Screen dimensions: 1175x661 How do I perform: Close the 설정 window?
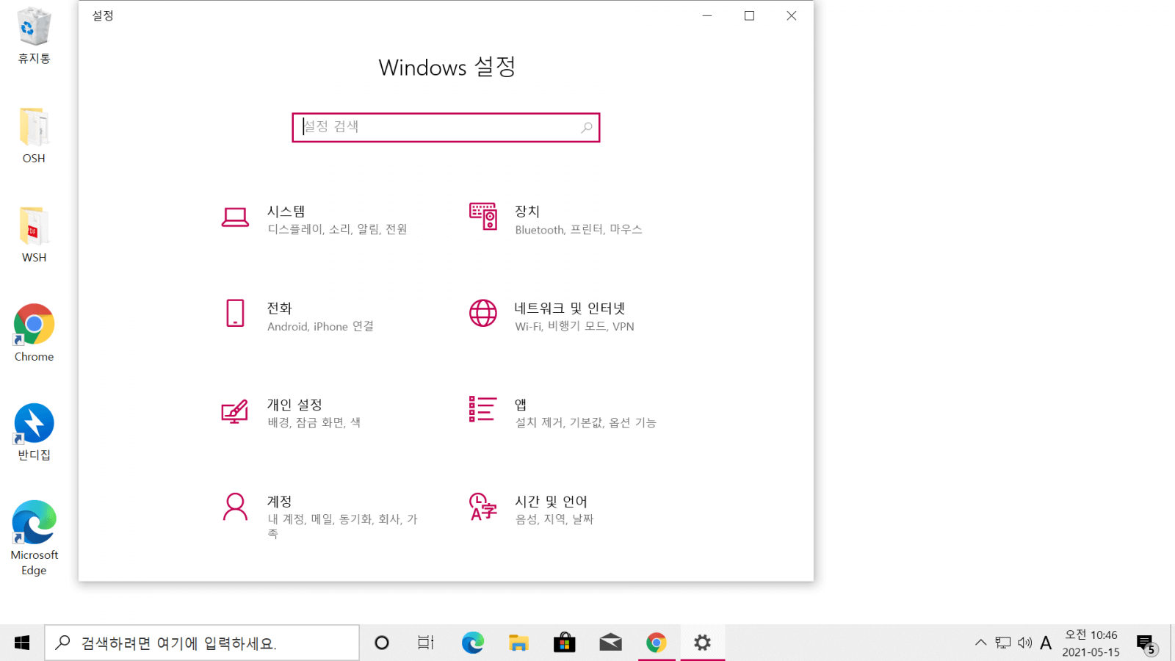[x=792, y=15]
